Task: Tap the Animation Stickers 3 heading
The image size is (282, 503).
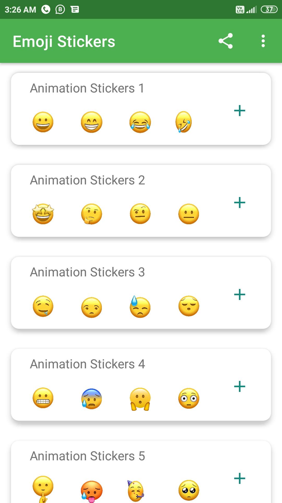Action: click(x=87, y=272)
